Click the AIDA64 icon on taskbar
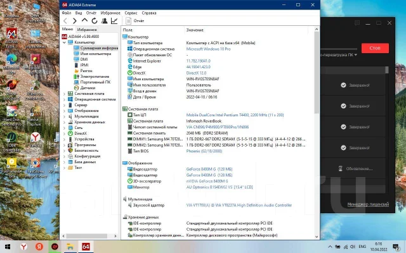 [86, 247]
